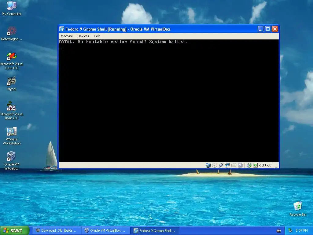Select the DataWagon desktop shortcut

[x=12, y=33]
